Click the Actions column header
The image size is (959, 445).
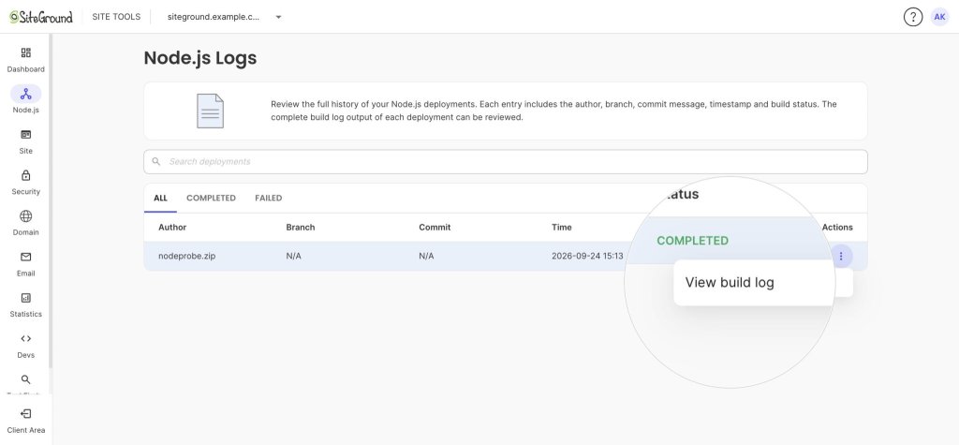click(837, 227)
